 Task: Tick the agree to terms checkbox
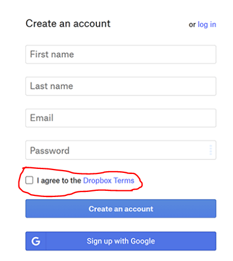click(29, 180)
